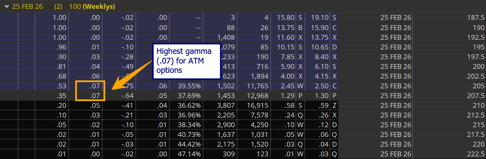Screen dimensions: 486x159
Task: Click the 15.80 bid price
Action: [x=286, y=18]
